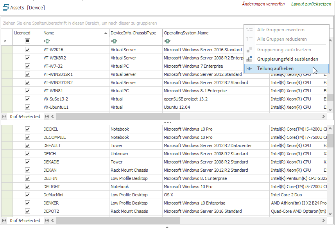Uncheck Licensed for VT-W7-32
This screenshot has height=228, width=335.
click(x=27, y=66)
